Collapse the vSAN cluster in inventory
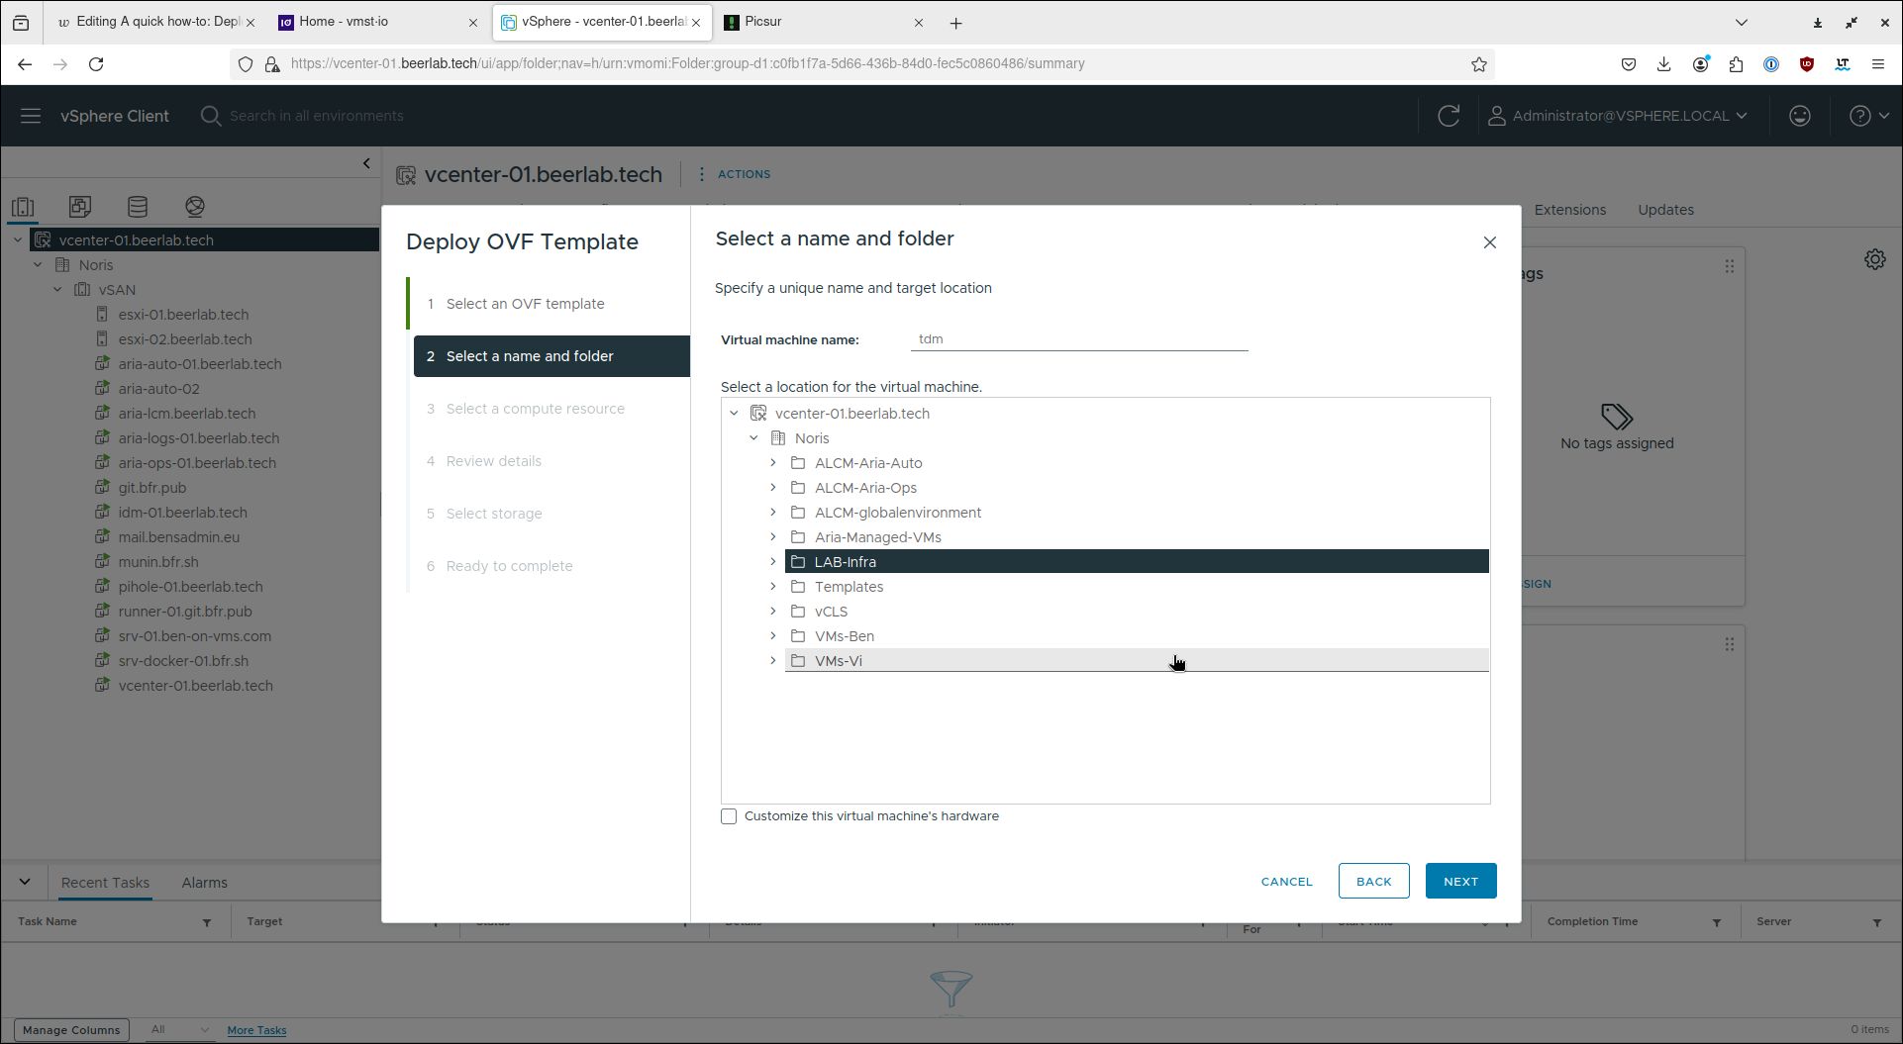 coord(57,290)
